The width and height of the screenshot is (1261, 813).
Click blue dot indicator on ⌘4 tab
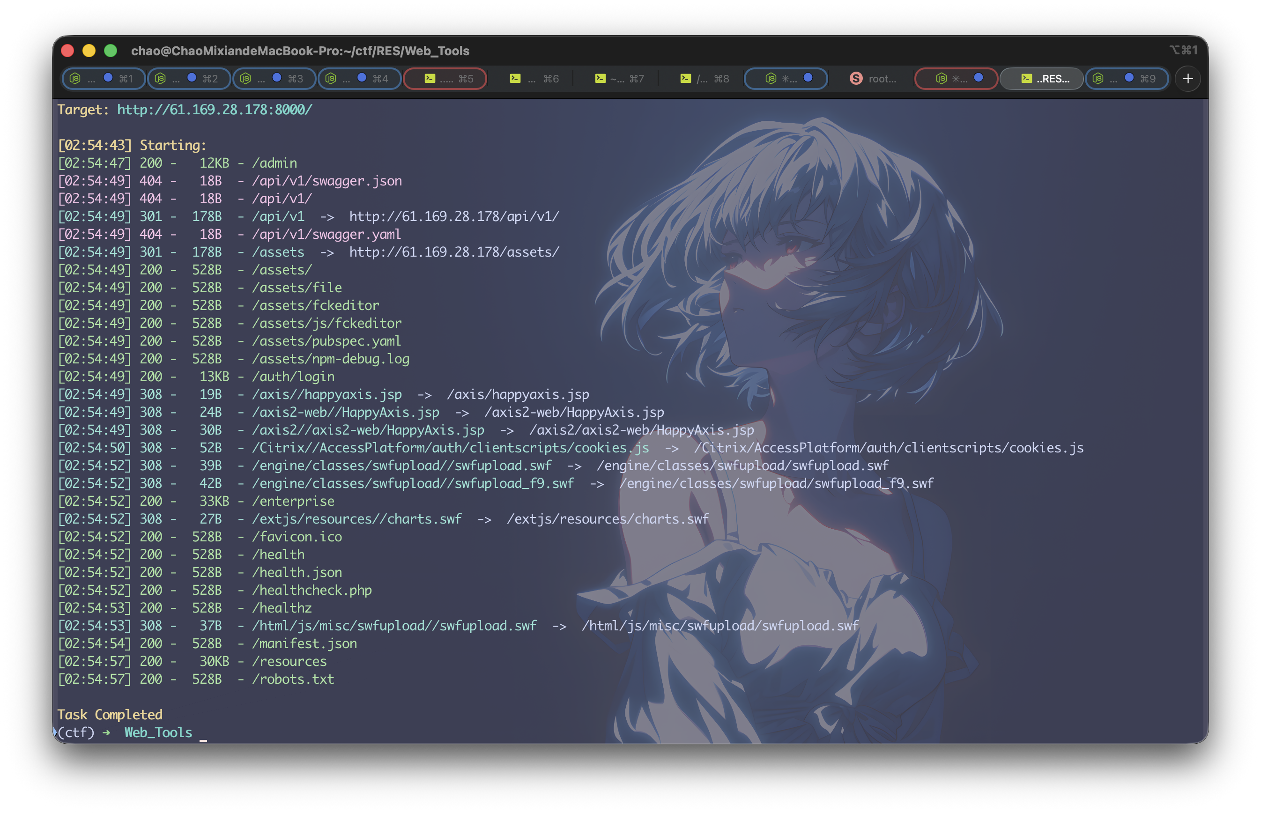pyautogui.click(x=362, y=78)
